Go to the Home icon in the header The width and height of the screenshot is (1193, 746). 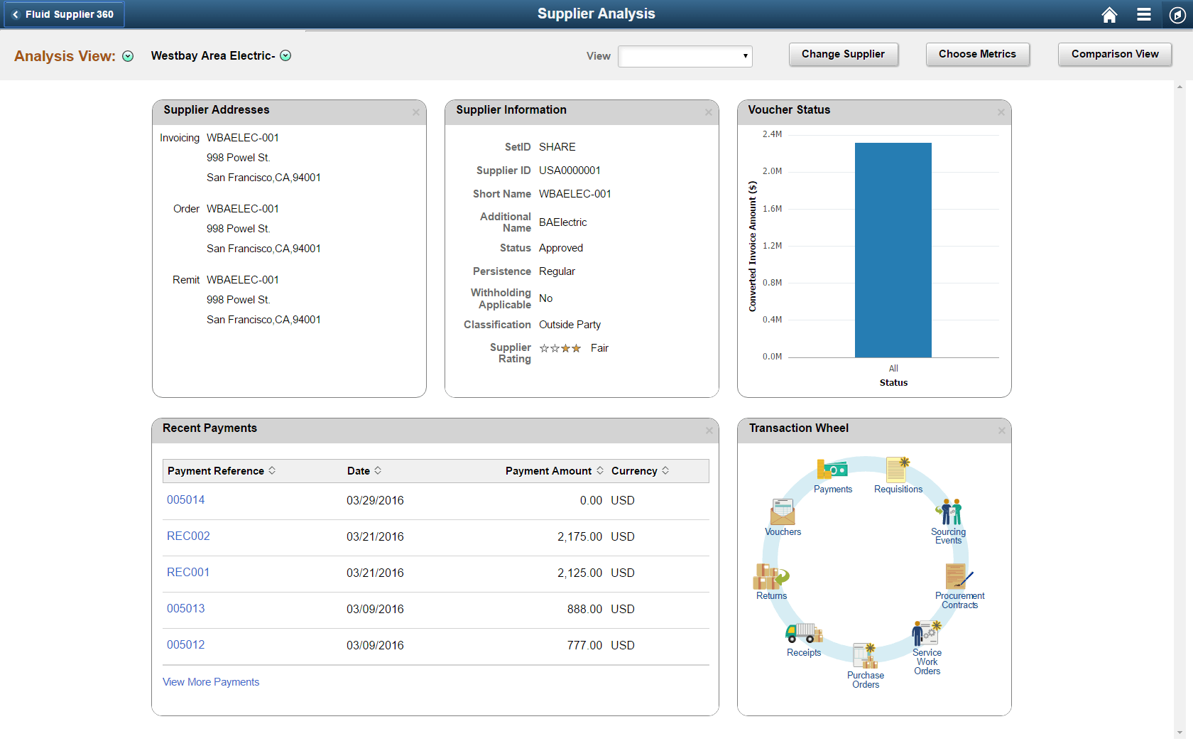[x=1109, y=13]
